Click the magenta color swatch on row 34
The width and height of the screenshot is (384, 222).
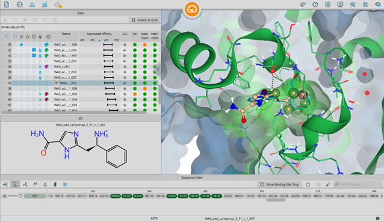click(x=46, y=67)
